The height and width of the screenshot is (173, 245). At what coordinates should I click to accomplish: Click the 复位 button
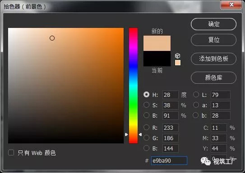[213, 40]
